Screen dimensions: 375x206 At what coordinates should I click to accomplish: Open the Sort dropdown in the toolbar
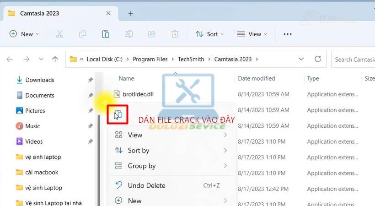click(209, 34)
